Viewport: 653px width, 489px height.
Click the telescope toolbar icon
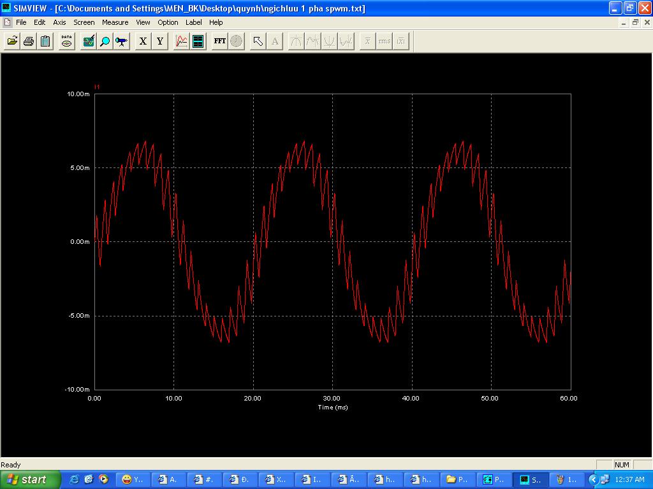point(121,41)
